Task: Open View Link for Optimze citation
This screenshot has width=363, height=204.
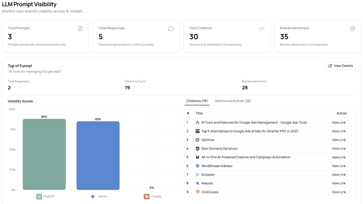Action: click(x=339, y=140)
